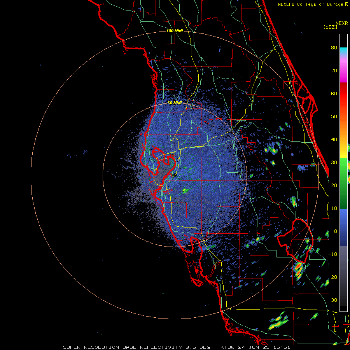The width and height of the screenshot is (350, 350).
Task: Click the 50 value on dBZ scale
Action: (x=334, y=117)
